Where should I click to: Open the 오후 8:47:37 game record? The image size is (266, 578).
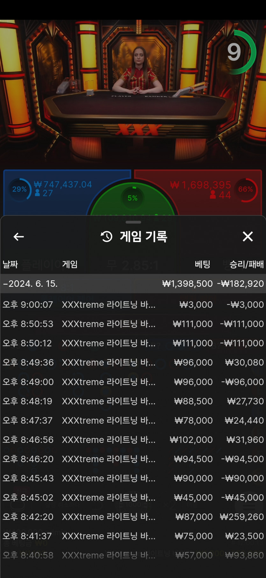tap(133, 421)
